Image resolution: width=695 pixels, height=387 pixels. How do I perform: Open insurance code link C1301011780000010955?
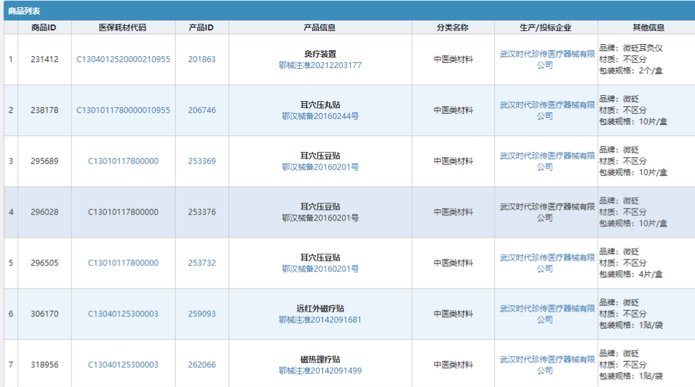[x=124, y=110]
